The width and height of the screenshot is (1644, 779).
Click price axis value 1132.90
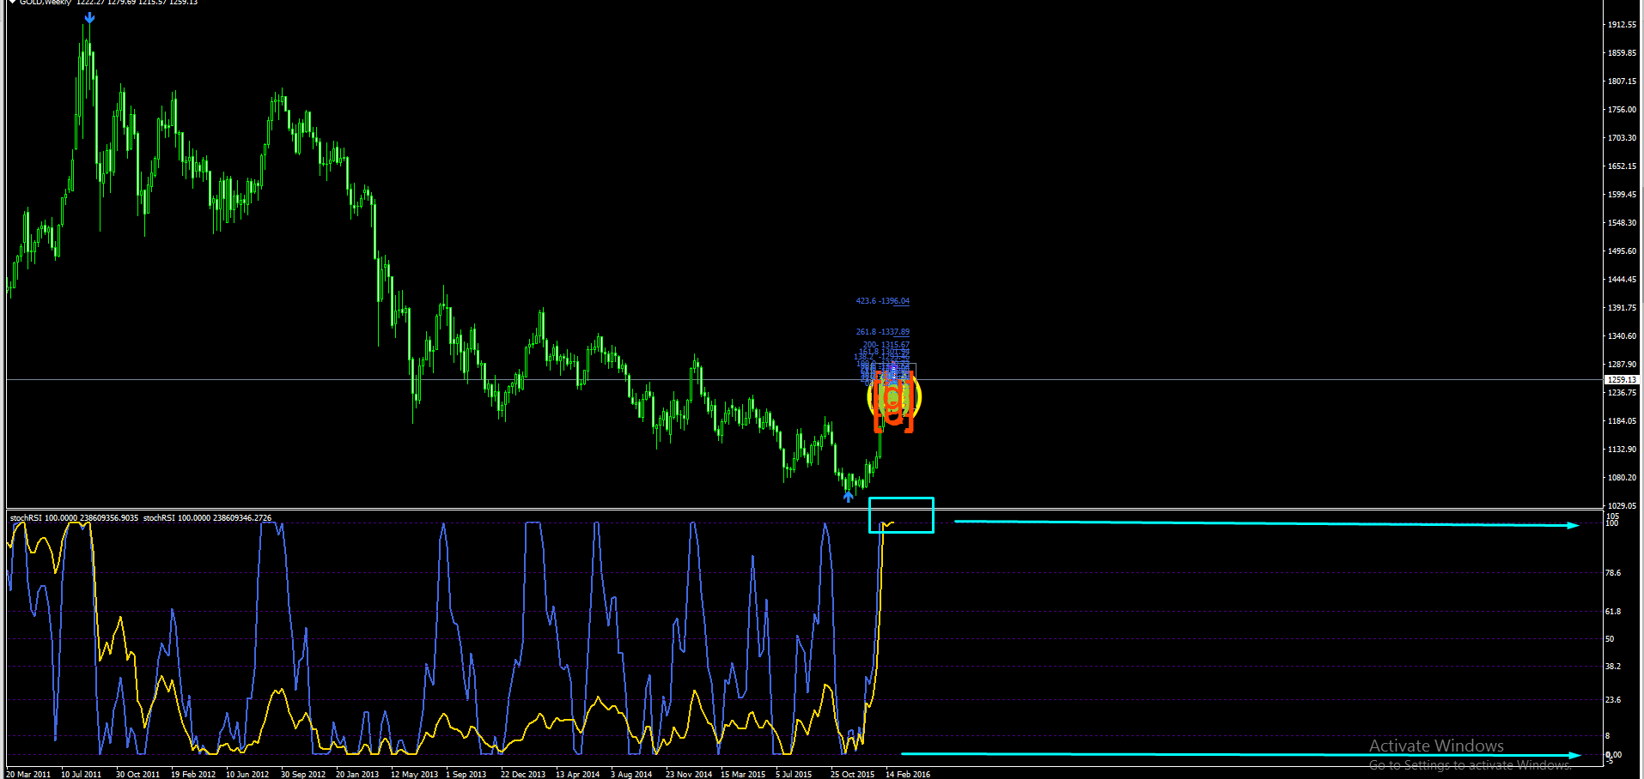1622,450
